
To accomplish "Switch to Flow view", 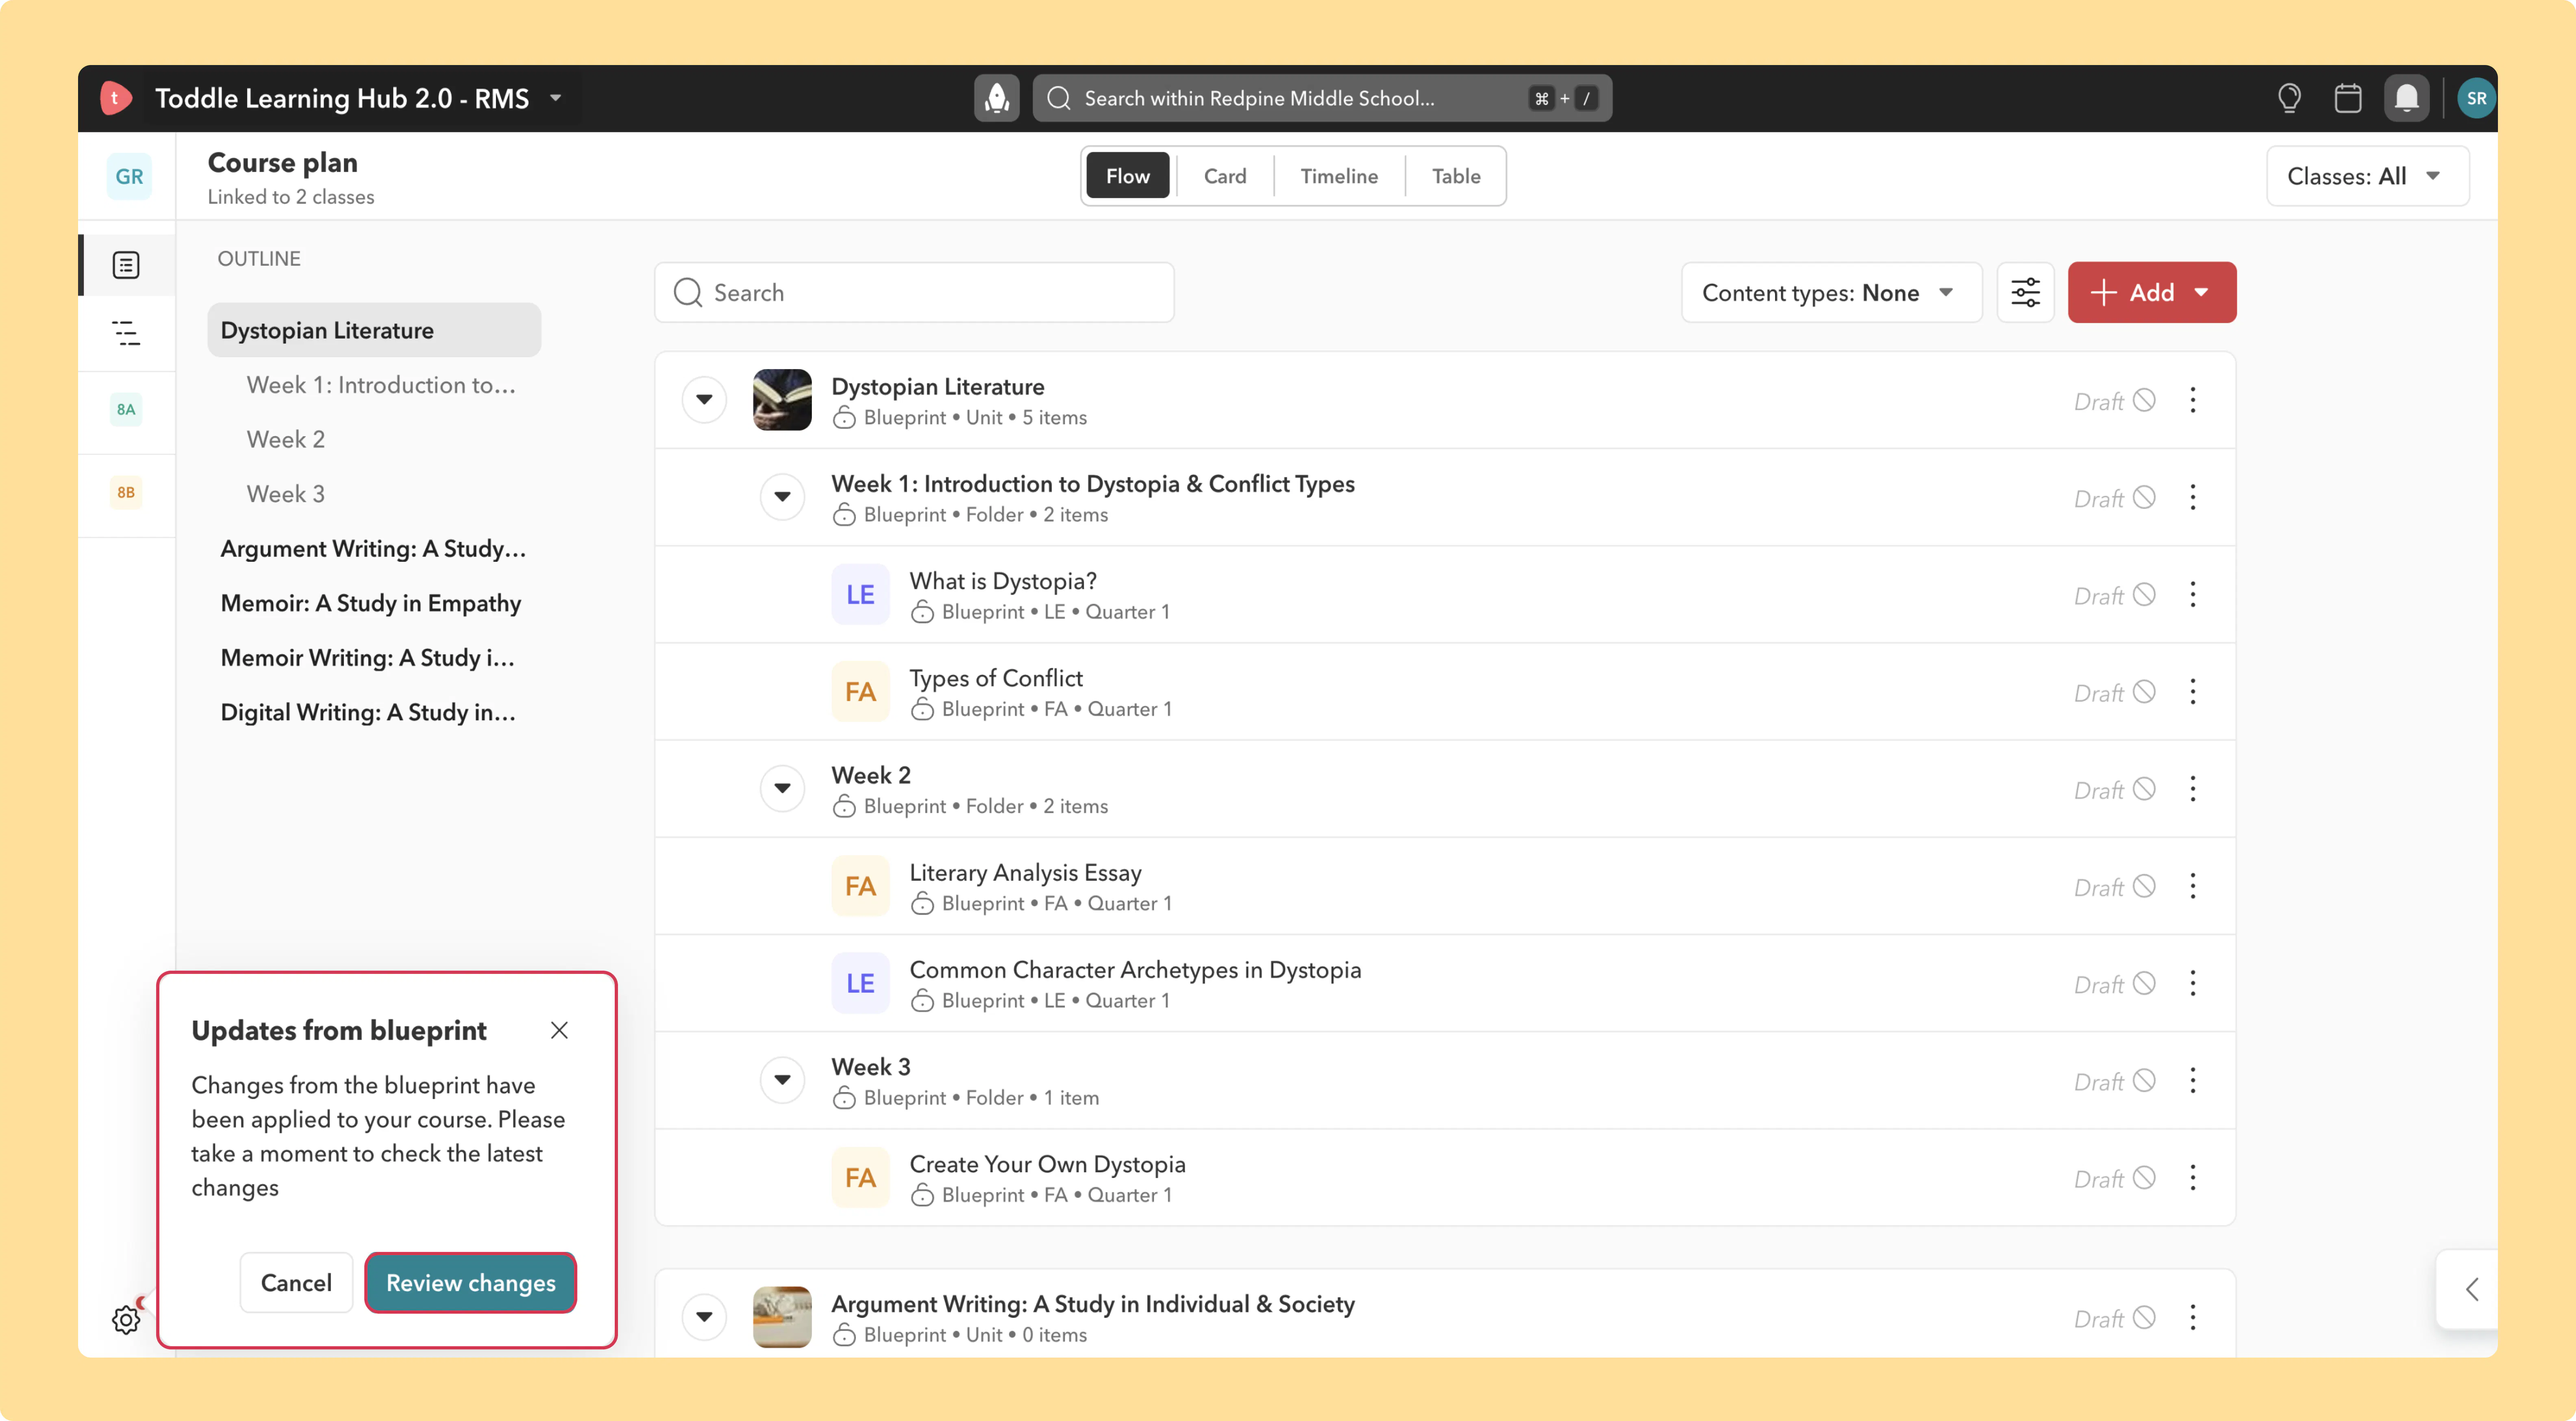I will tap(1127, 176).
